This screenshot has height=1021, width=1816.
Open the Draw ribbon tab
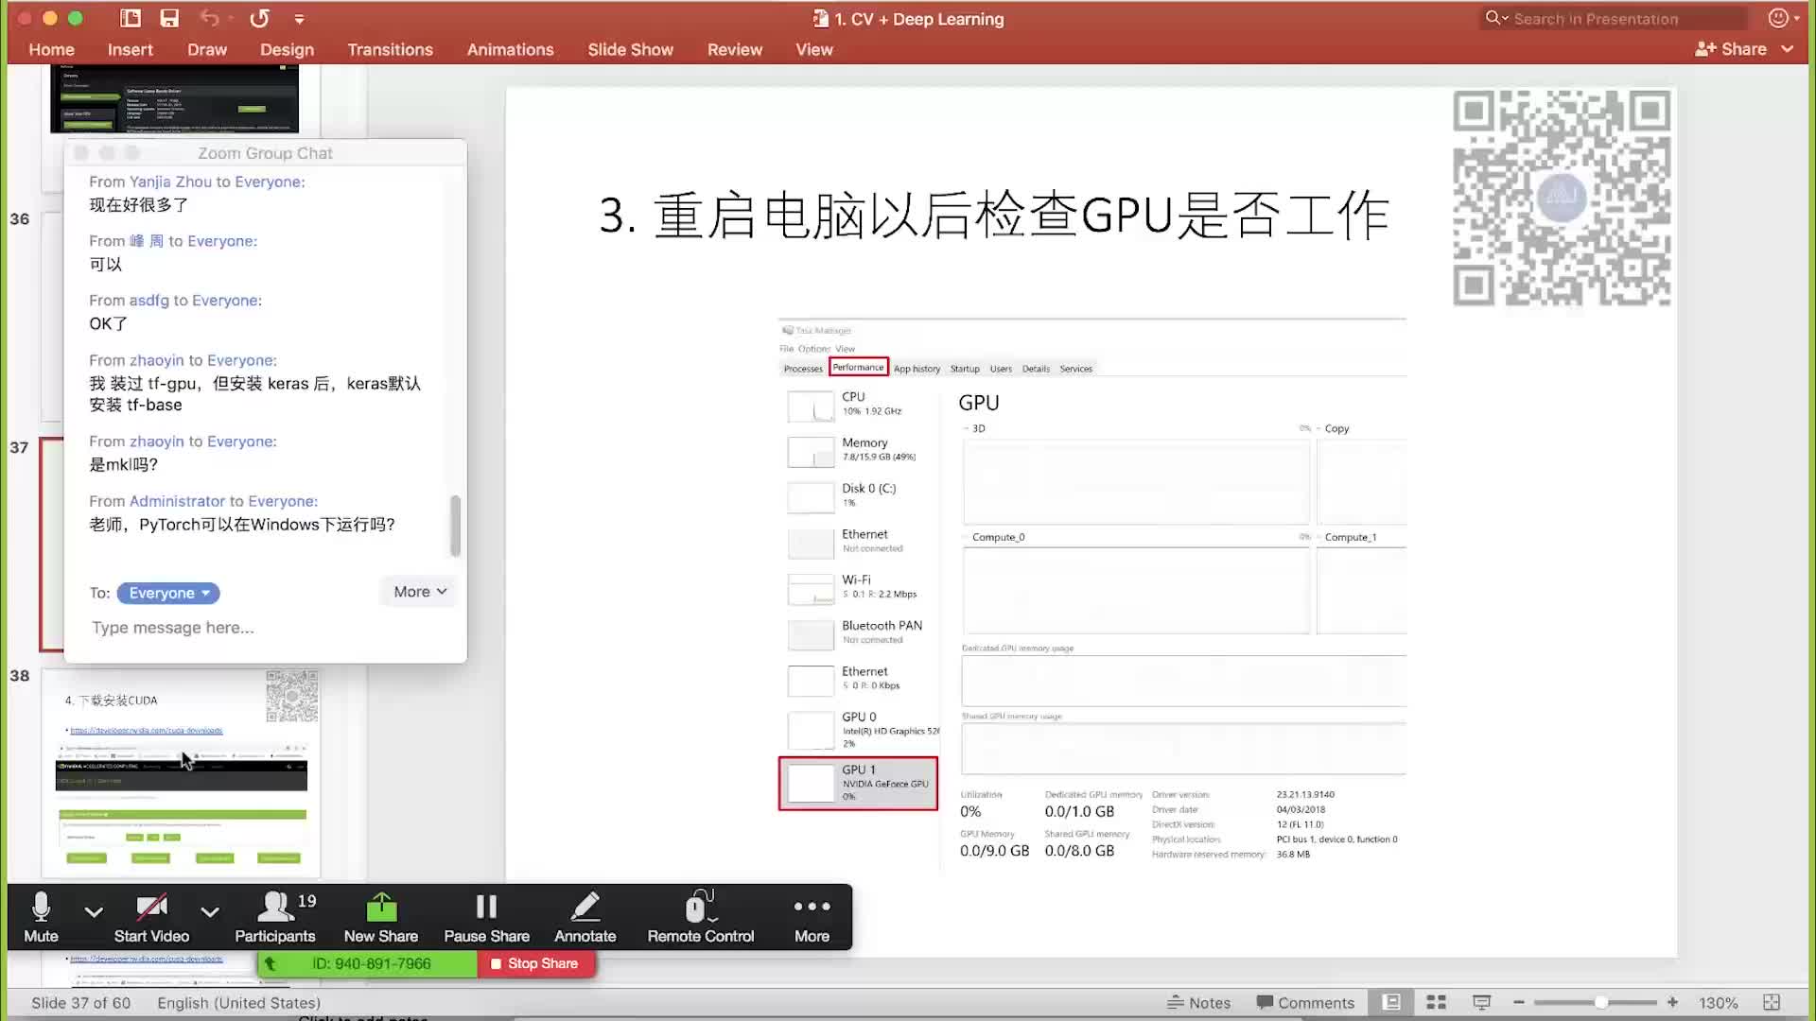pyautogui.click(x=206, y=49)
